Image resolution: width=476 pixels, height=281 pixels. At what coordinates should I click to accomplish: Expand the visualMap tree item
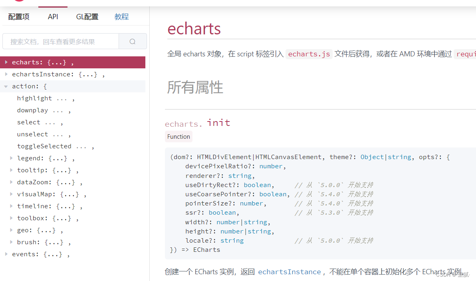[11, 194]
